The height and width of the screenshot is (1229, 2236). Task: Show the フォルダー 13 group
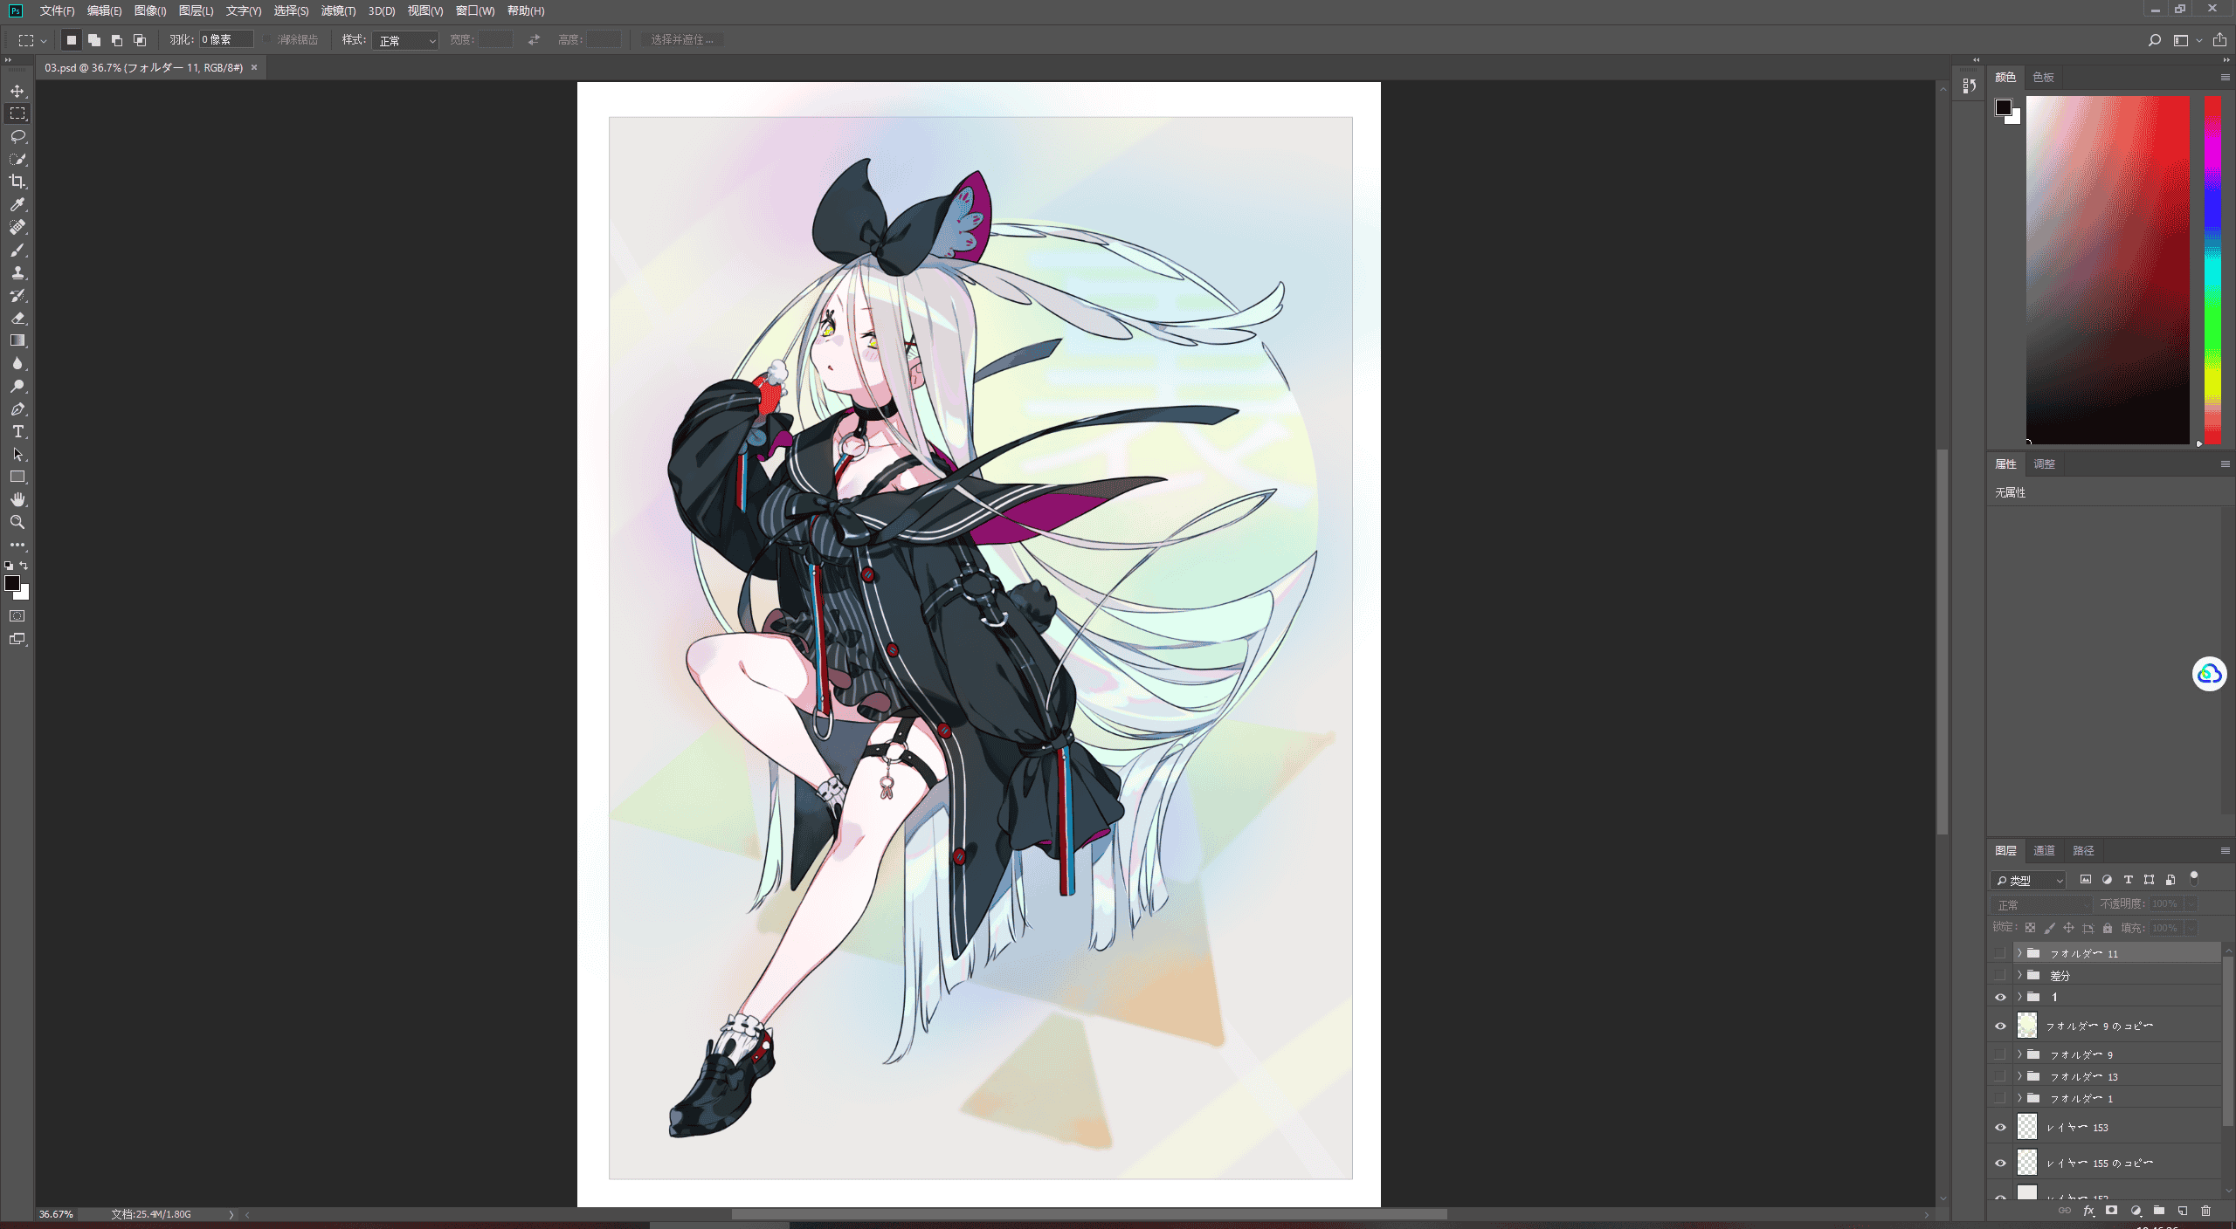2000,1076
